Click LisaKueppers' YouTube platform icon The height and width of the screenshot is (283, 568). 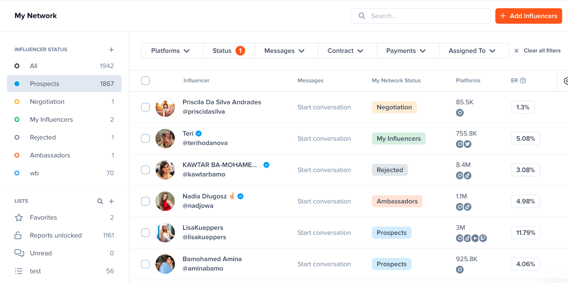pyautogui.click(x=475, y=238)
